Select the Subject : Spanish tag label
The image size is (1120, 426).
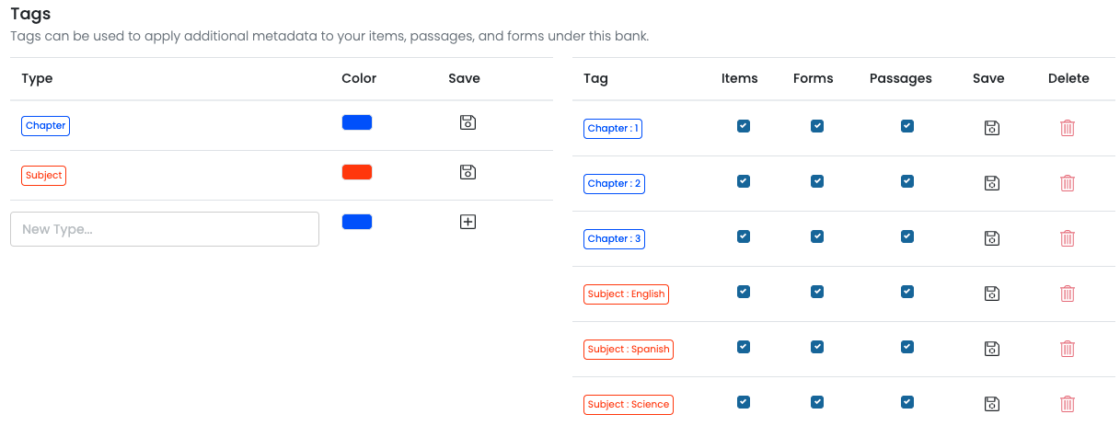[629, 350]
